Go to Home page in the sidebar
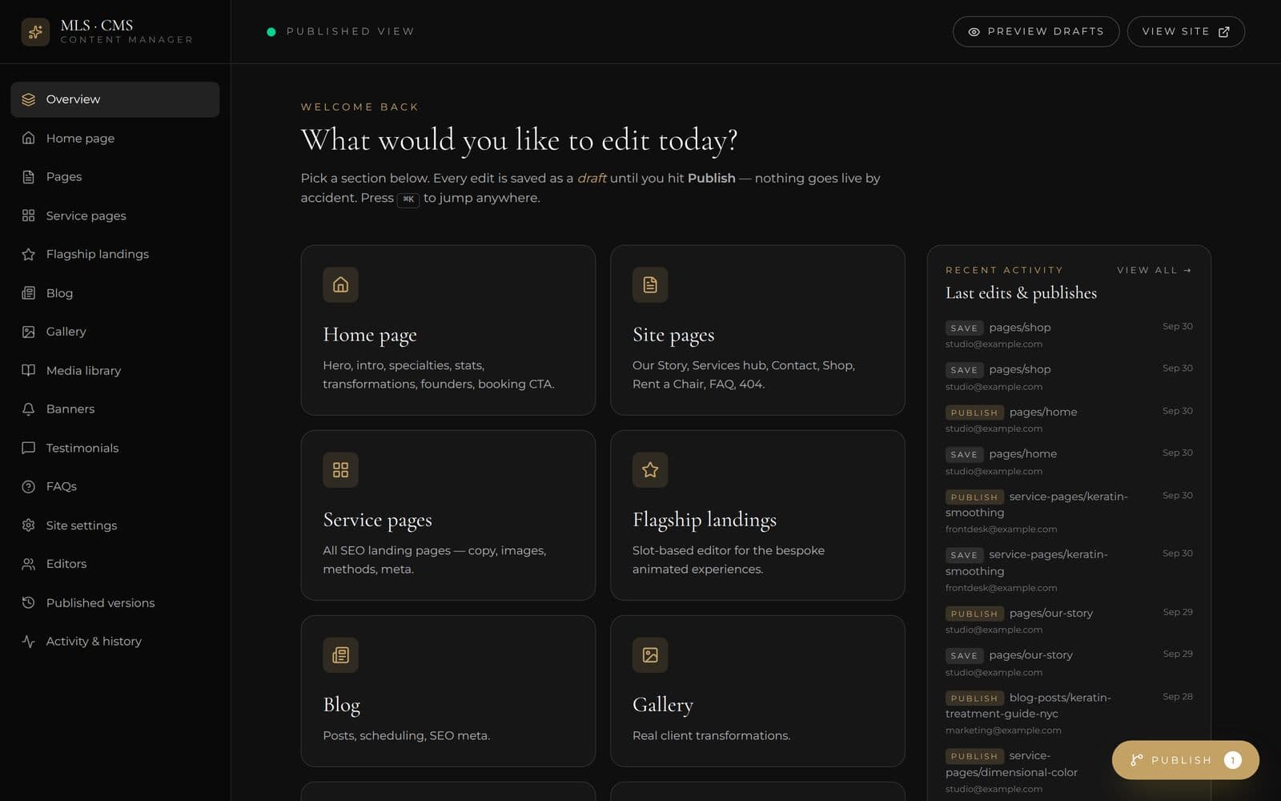1281x801 pixels. 115,139
